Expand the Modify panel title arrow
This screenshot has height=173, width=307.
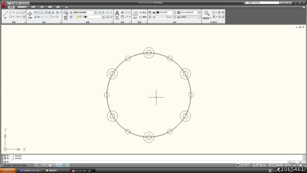(x=60, y=23)
